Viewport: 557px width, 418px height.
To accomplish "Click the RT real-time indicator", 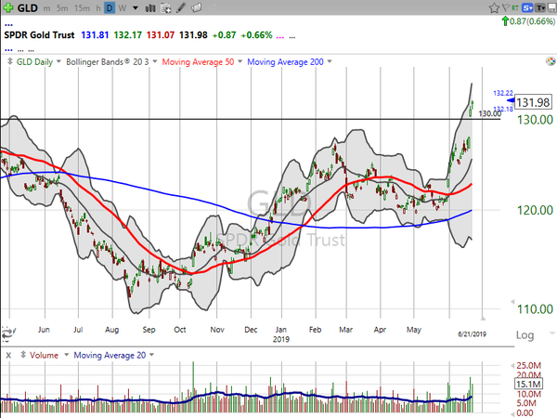I will point(514,7).
